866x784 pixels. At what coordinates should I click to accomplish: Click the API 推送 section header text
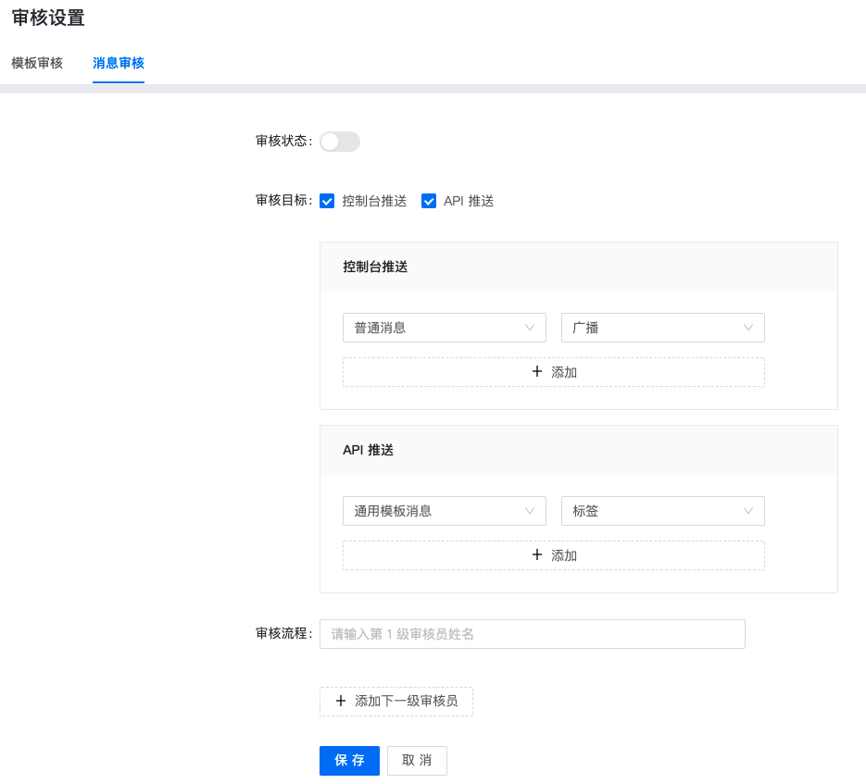pyautogui.click(x=368, y=451)
